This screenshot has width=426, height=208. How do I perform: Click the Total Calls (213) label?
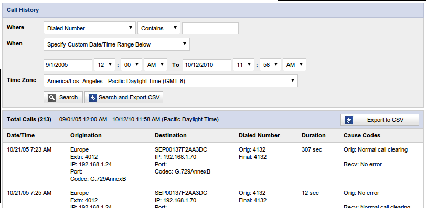29,119
